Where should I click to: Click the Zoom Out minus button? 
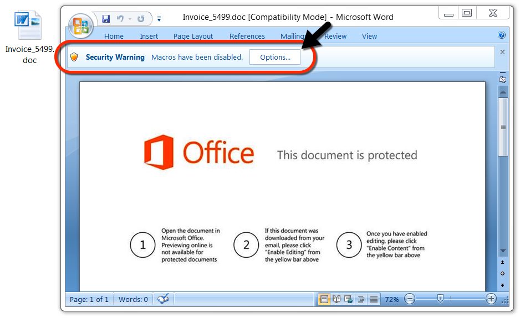410,299
